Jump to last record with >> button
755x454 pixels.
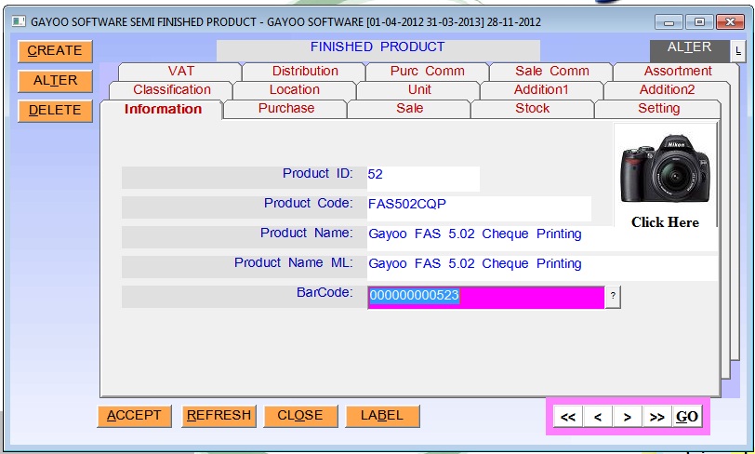coord(657,417)
